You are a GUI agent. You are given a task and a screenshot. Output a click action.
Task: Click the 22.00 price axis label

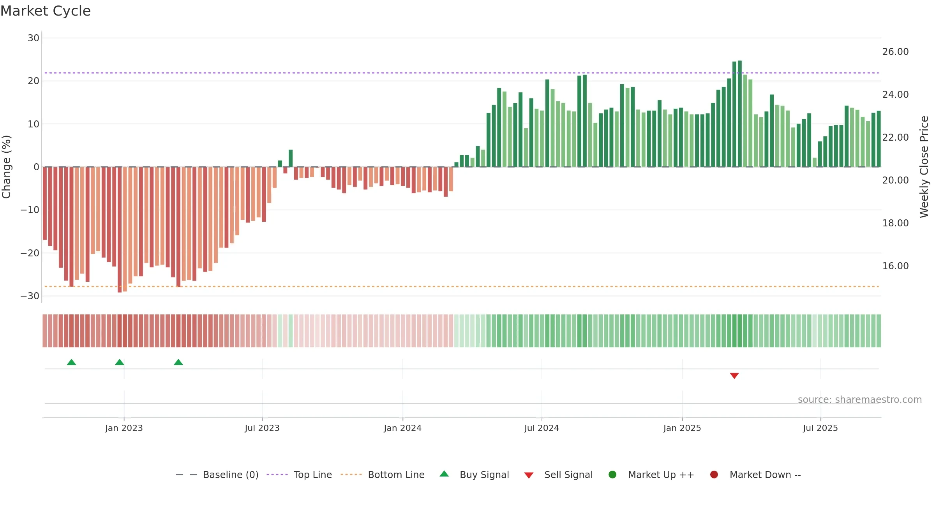895,137
